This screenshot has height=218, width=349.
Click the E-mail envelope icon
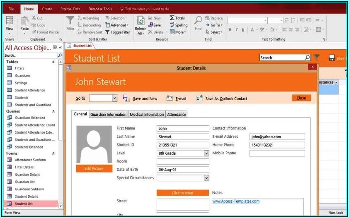tap(170, 98)
